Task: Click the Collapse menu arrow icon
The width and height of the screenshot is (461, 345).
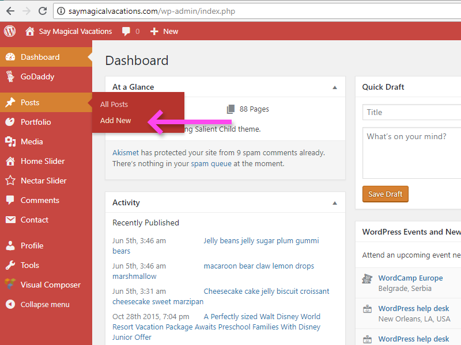Action: [10, 304]
